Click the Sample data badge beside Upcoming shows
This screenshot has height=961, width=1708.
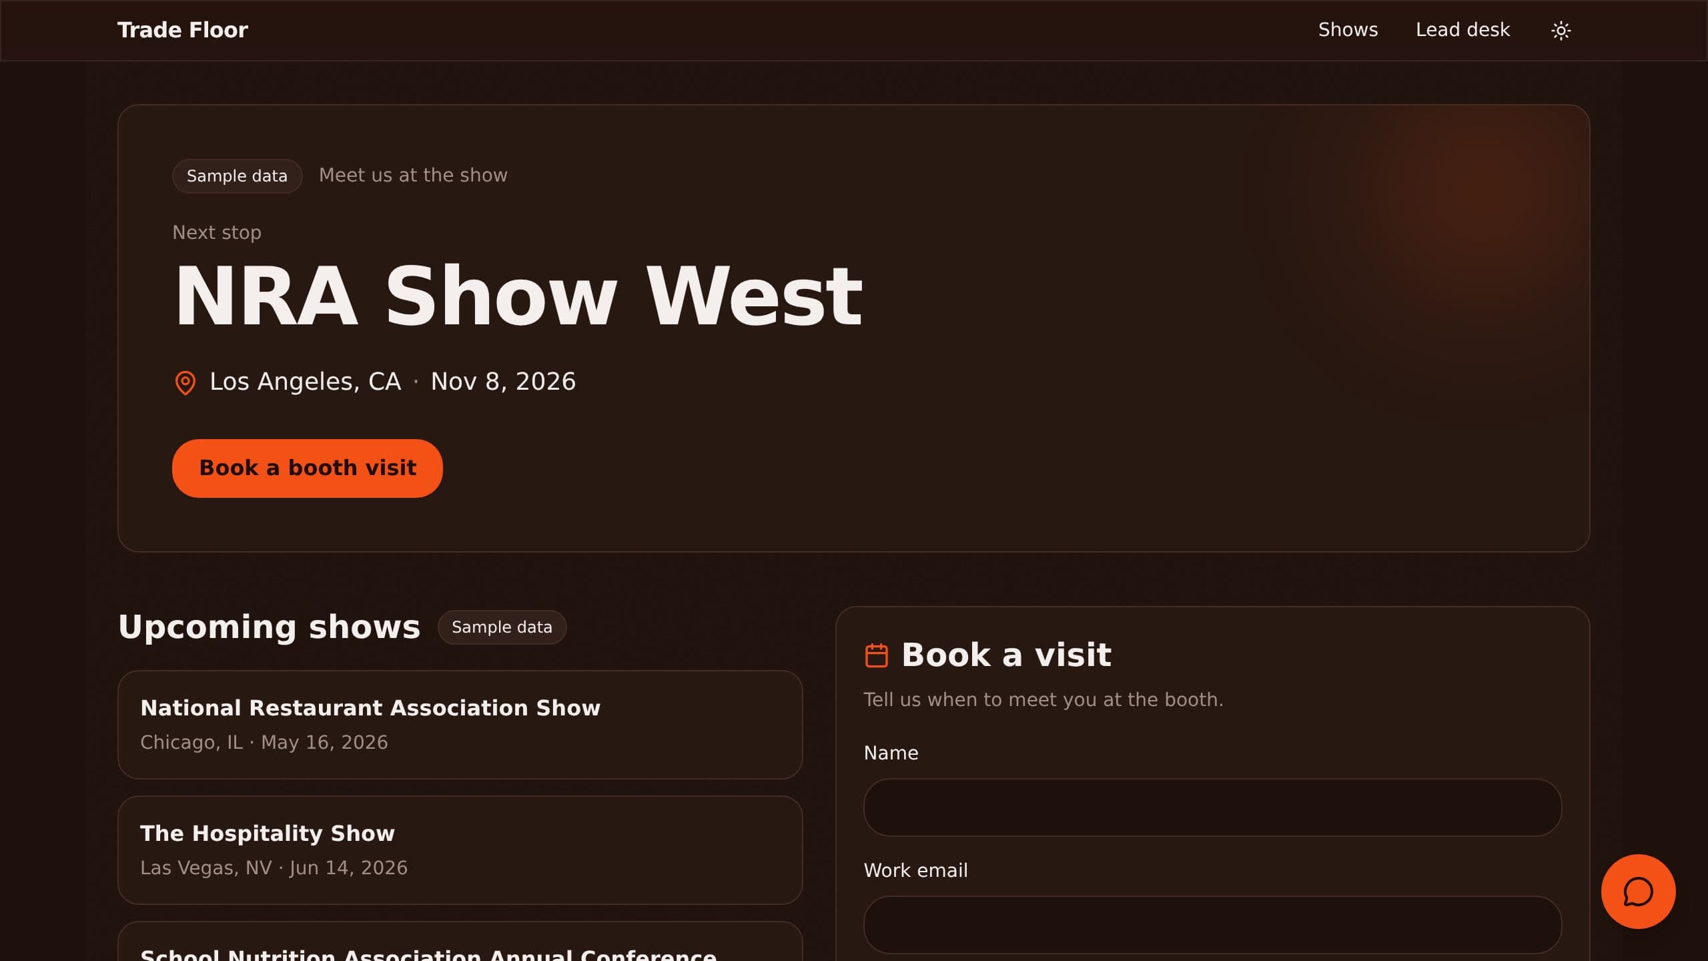click(502, 627)
